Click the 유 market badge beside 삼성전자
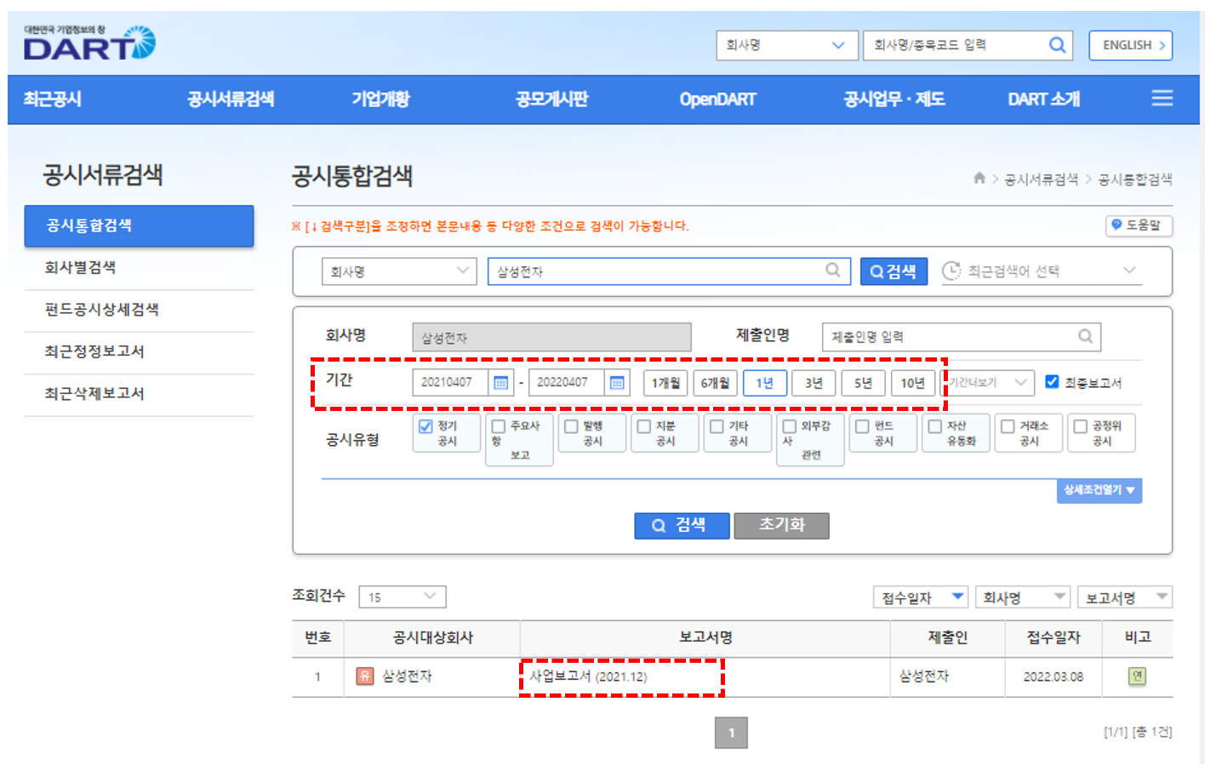Screen dimensions: 1216x776 point(365,676)
